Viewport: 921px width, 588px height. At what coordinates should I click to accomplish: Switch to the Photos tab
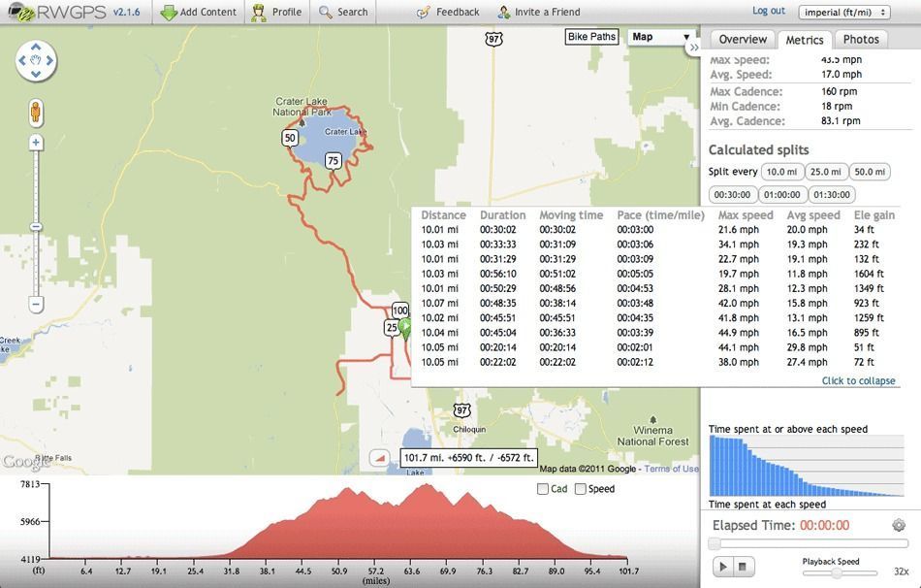click(860, 39)
